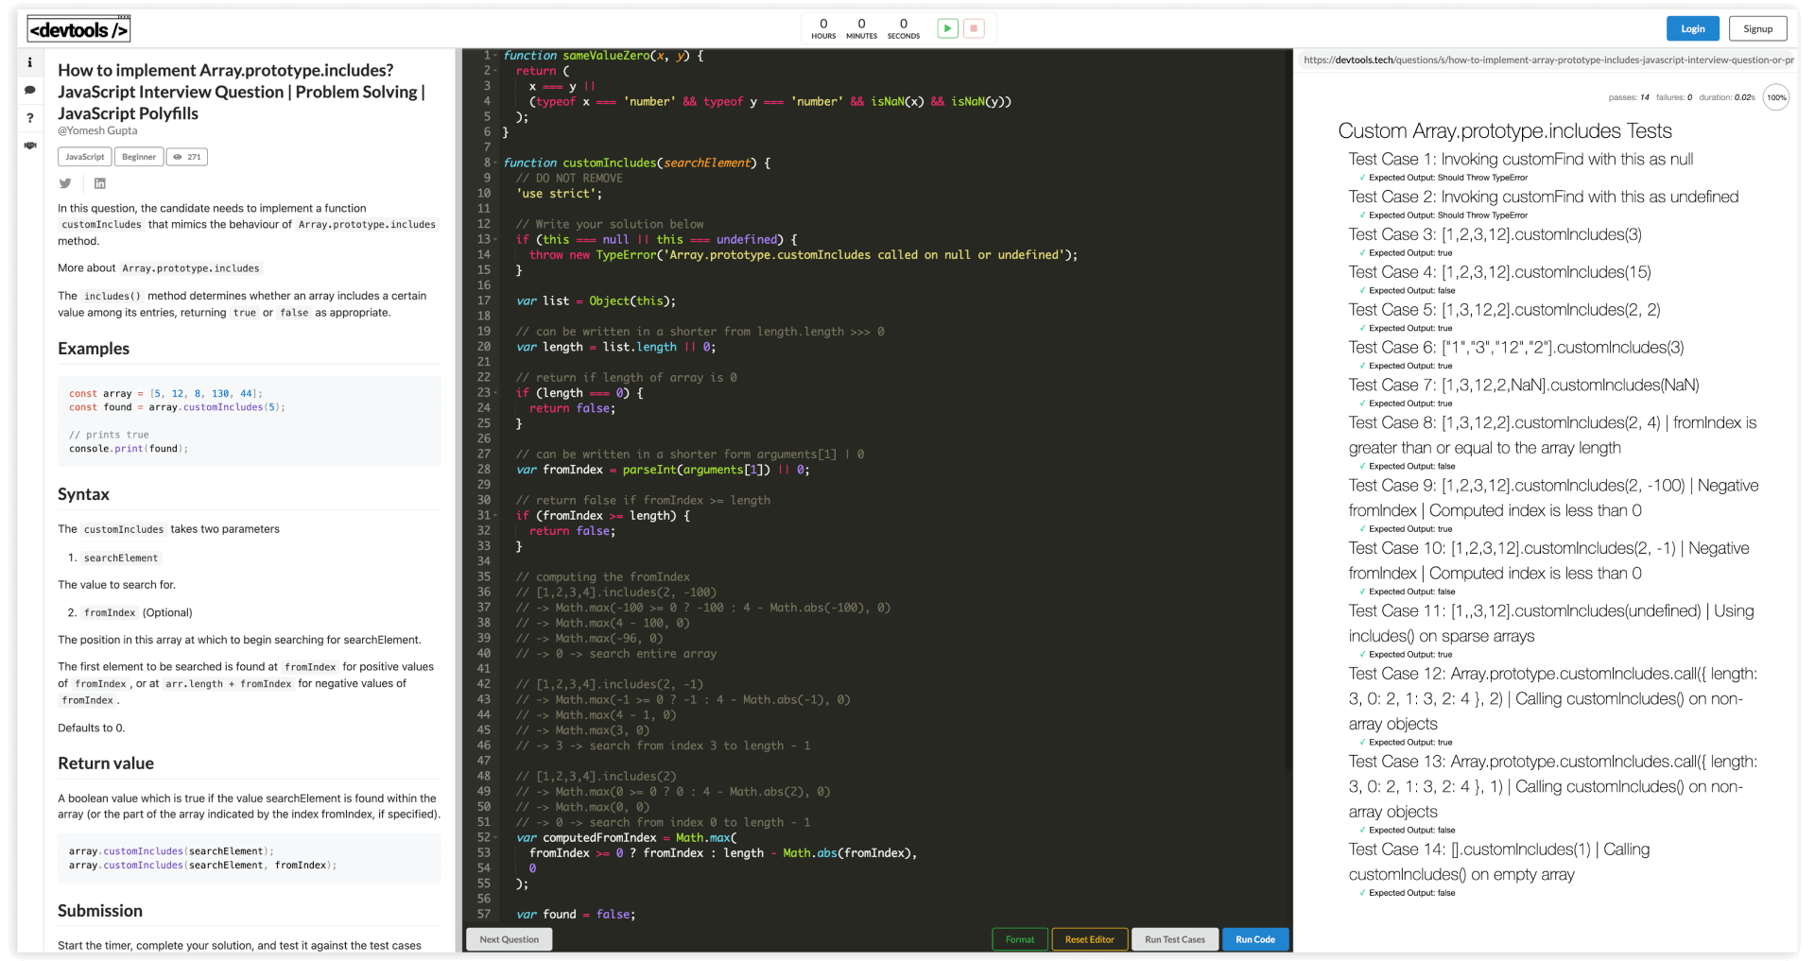This screenshot has width=1815, height=961.
Task: Click the JavaScript tag
Action: tap(85, 157)
